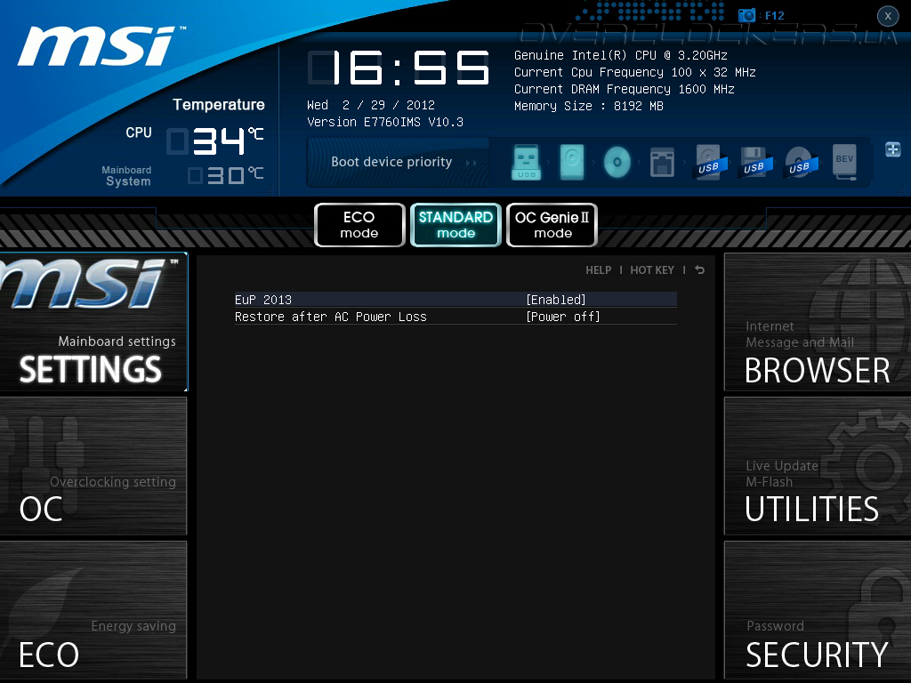Viewport: 911px width, 683px height.
Task: Open the BROWSER internet panel
Action: [x=818, y=322]
